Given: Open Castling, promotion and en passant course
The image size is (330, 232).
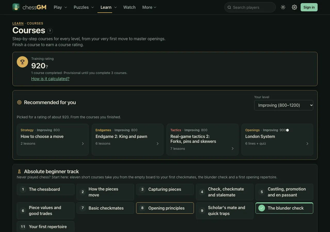Looking at the screenshot, I should click(x=284, y=192).
